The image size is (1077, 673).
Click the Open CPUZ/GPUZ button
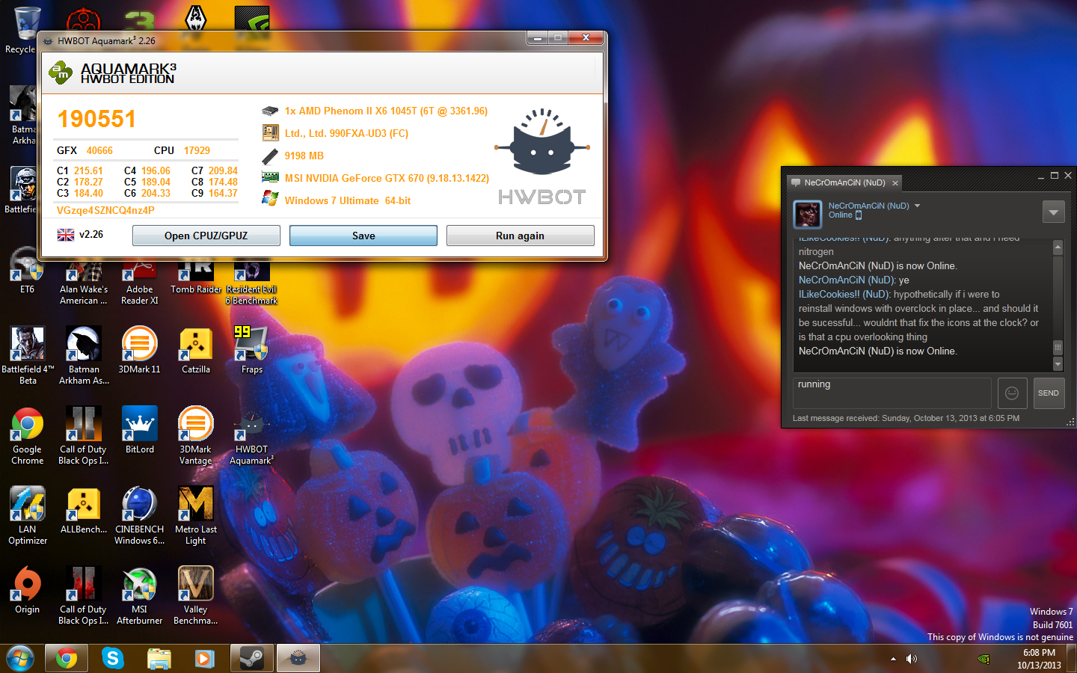click(206, 236)
